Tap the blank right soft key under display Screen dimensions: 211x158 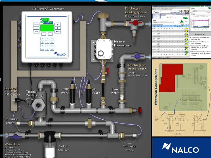coord(50,34)
